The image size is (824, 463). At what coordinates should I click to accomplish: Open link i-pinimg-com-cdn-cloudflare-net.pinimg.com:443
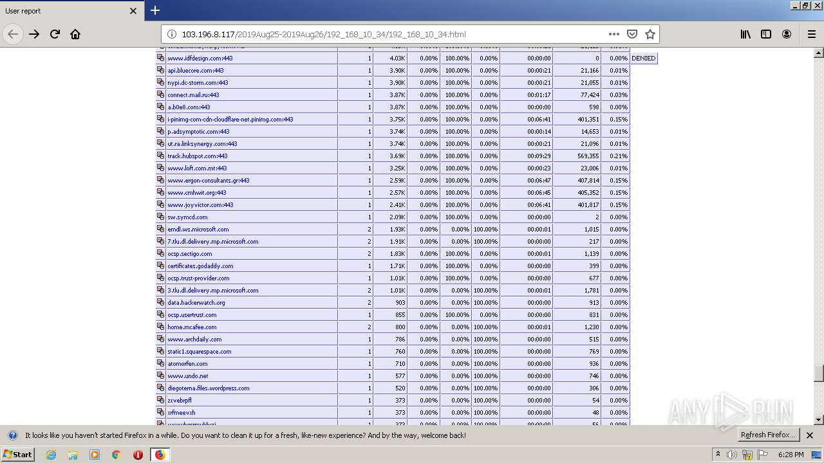230,119
